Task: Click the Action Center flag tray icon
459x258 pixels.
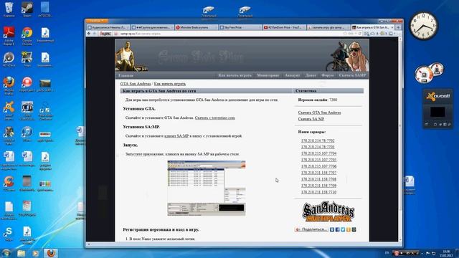Action: 427,253
